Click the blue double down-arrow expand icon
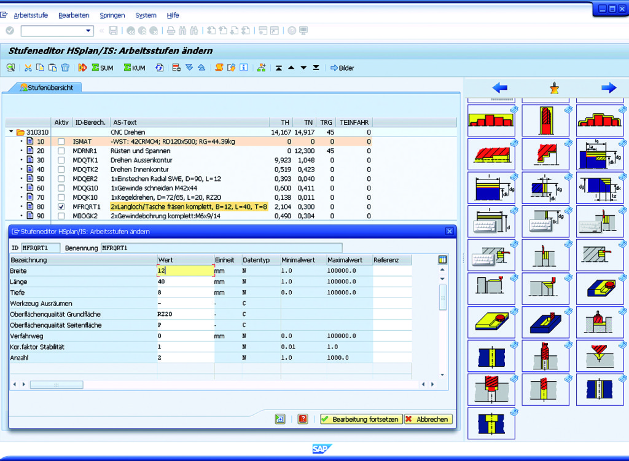 pos(189,68)
